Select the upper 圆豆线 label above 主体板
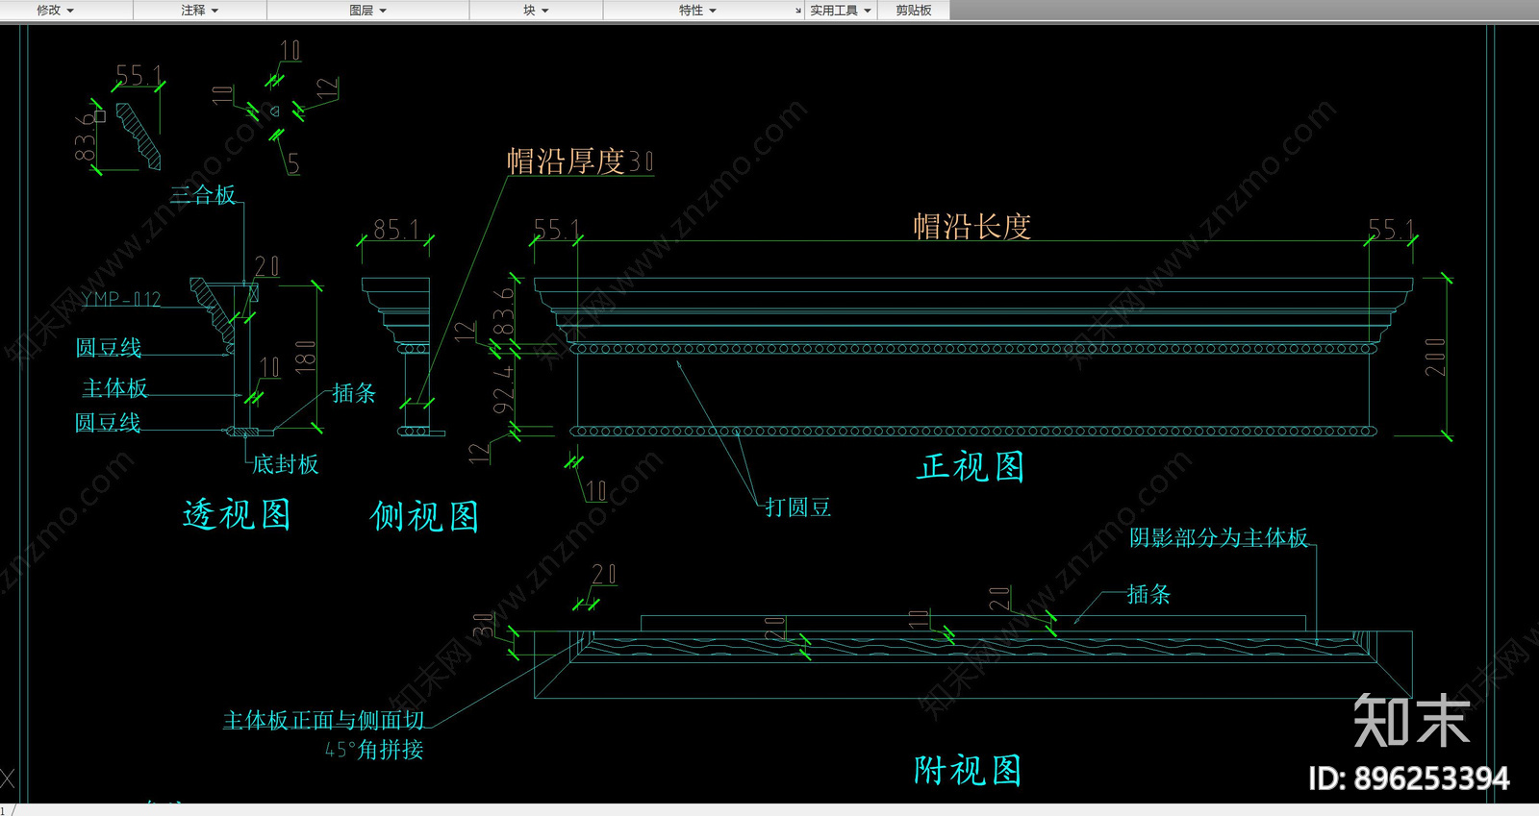The height and width of the screenshot is (816, 1539). point(109,347)
